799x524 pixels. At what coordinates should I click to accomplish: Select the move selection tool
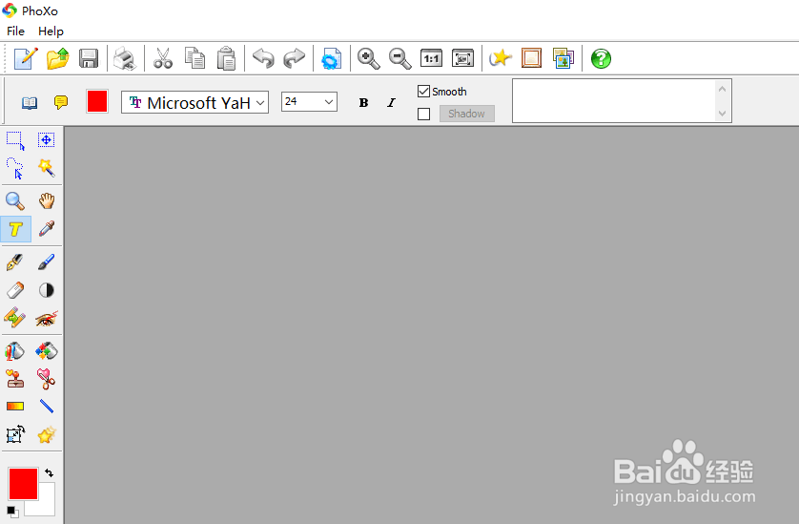(x=46, y=139)
